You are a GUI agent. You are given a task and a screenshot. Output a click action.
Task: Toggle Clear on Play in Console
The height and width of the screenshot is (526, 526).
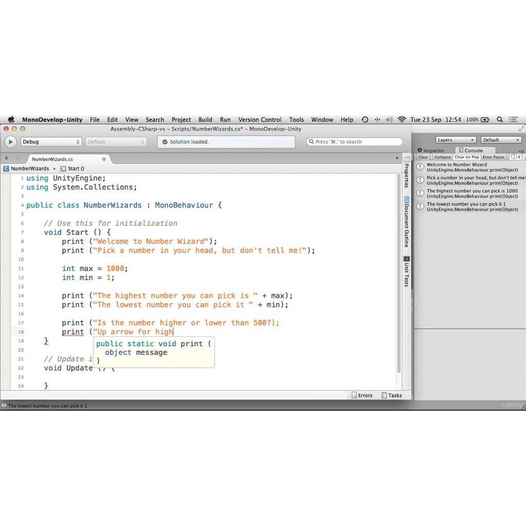(466, 157)
